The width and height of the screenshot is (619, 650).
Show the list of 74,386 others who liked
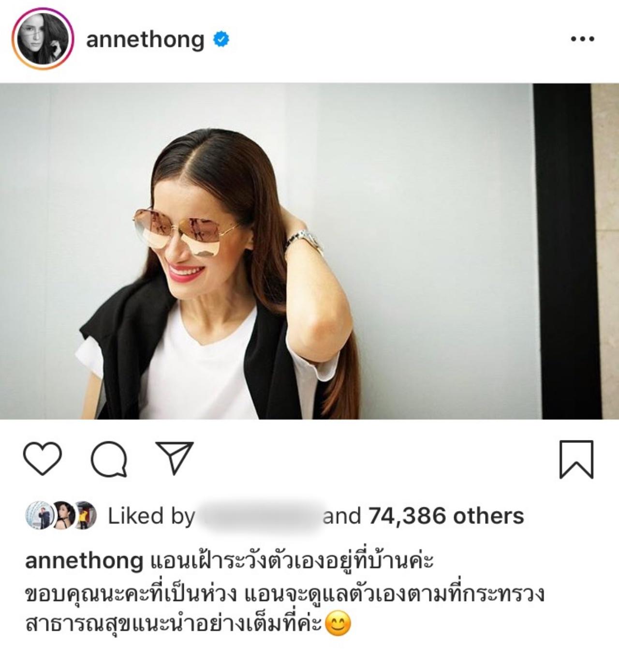coord(446,516)
